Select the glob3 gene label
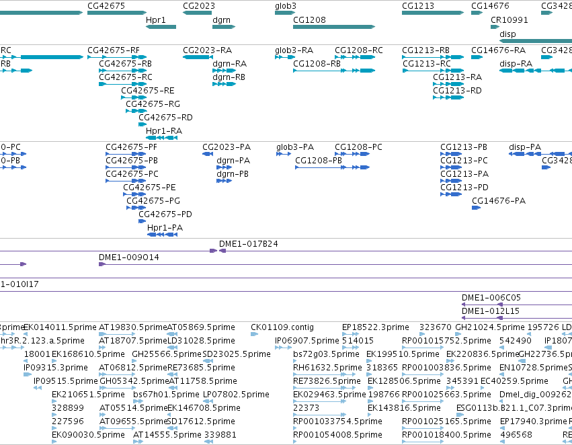Viewport: 572px width, 445px height. [x=286, y=6]
